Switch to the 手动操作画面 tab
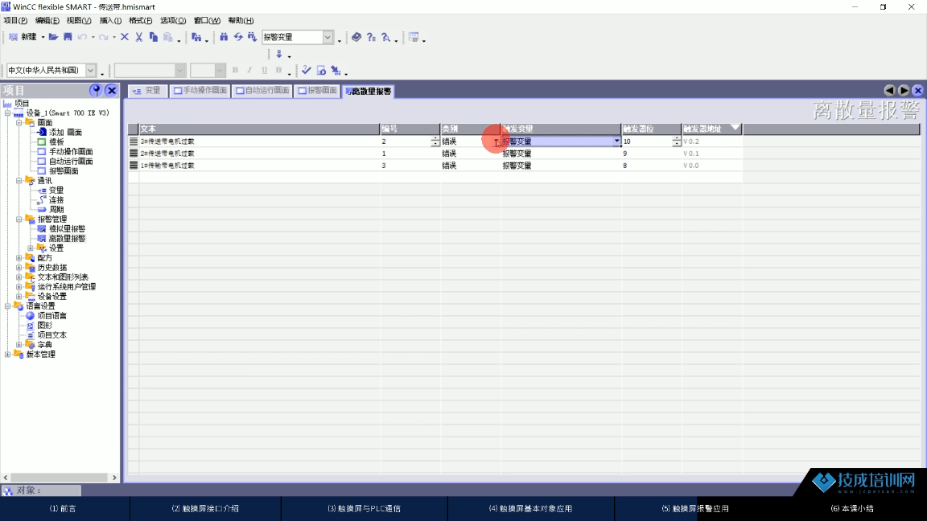The image size is (927, 521). 200,91
